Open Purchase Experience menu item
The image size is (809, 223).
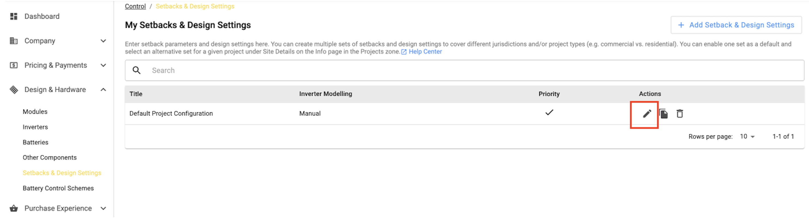(58, 208)
